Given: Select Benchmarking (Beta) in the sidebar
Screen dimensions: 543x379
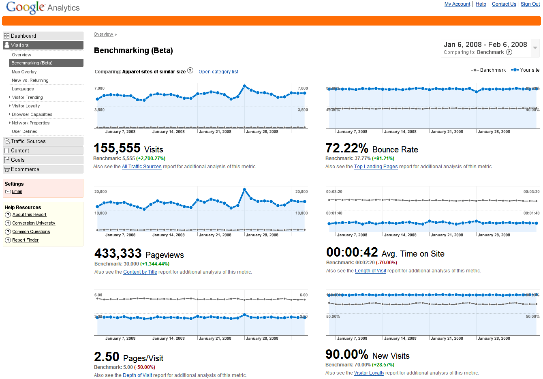Looking at the screenshot, I should 46,63.
